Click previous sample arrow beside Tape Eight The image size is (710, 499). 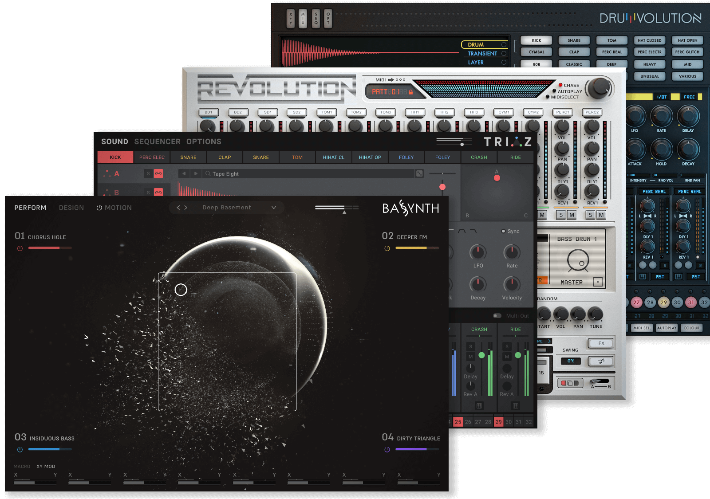pos(184,173)
